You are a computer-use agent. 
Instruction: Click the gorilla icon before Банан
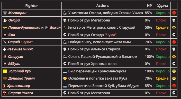coord(47,28)
